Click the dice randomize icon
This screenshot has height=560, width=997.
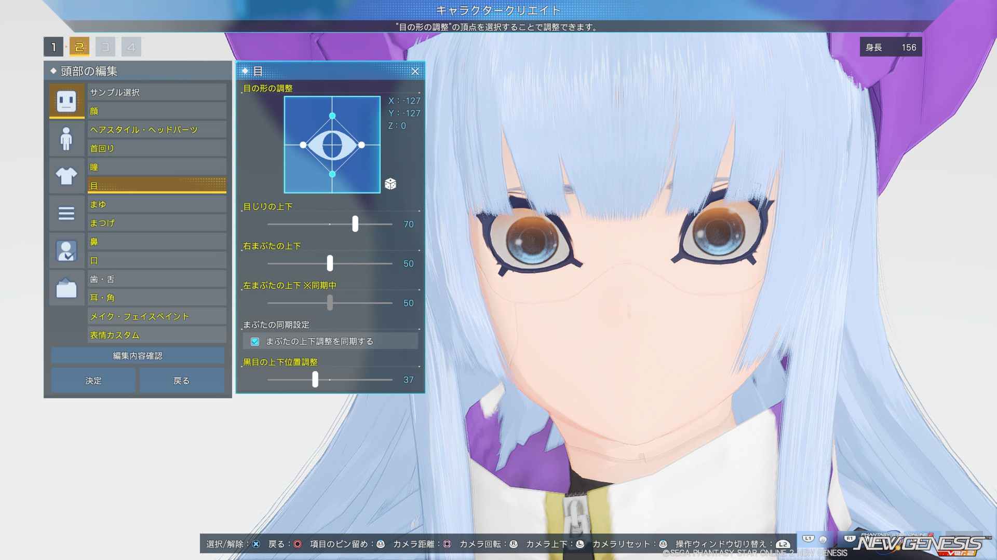(390, 184)
